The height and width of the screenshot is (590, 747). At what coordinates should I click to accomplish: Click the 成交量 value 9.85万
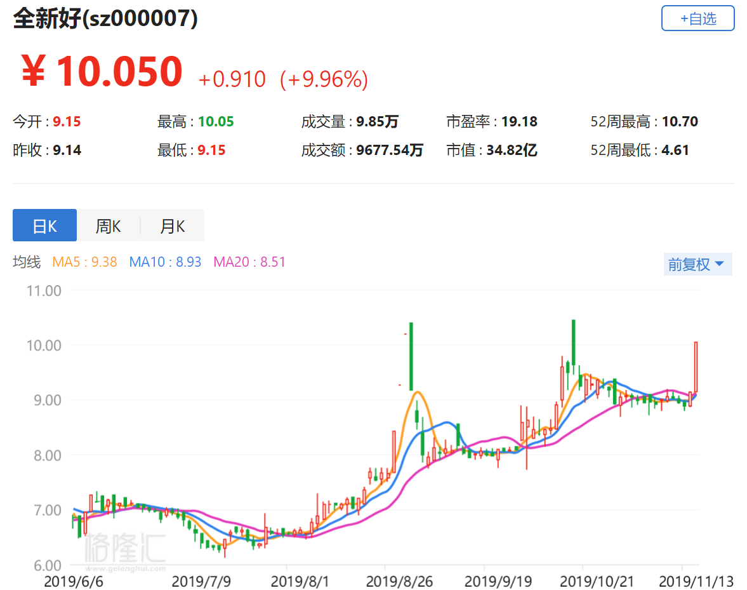tap(378, 121)
